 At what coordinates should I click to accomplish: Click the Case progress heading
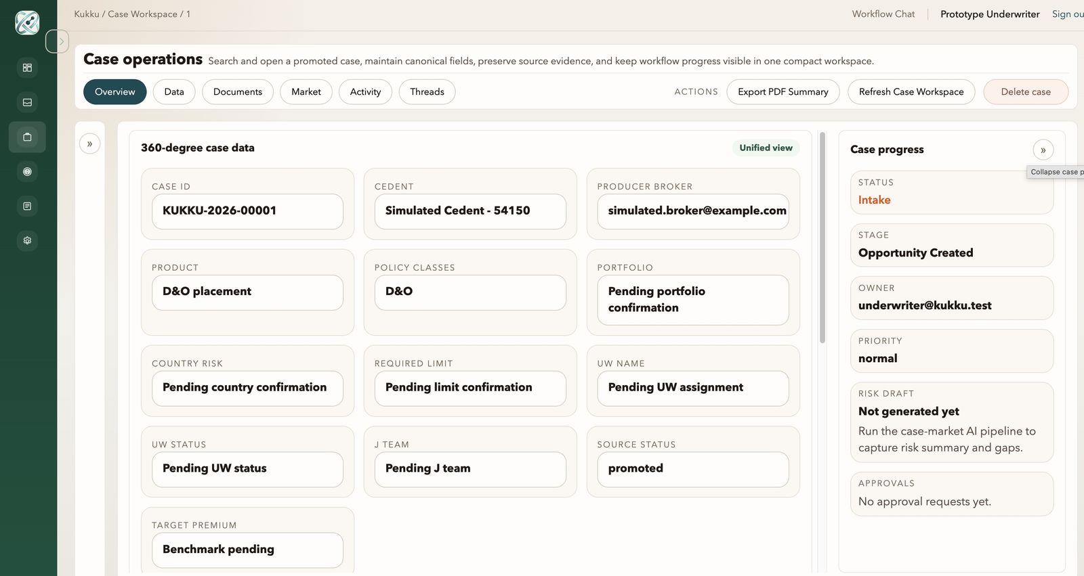coord(887,150)
